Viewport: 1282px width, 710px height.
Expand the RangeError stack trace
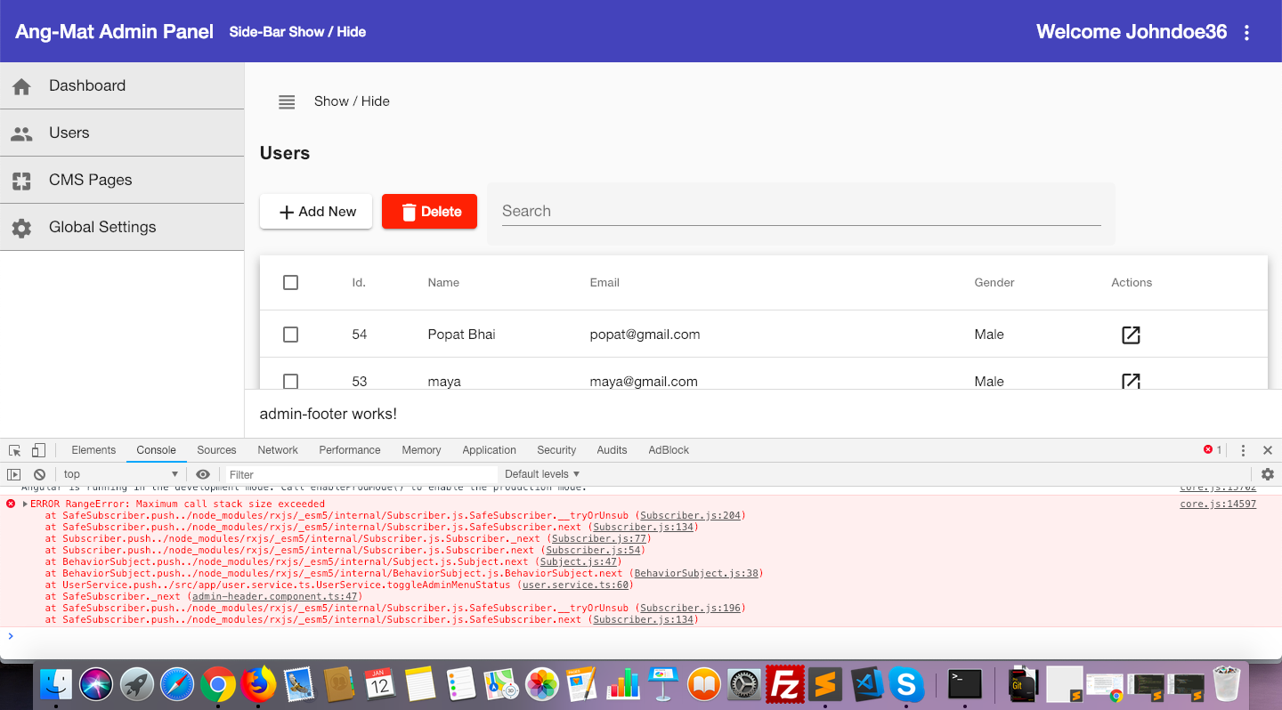(x=24, y=503)
